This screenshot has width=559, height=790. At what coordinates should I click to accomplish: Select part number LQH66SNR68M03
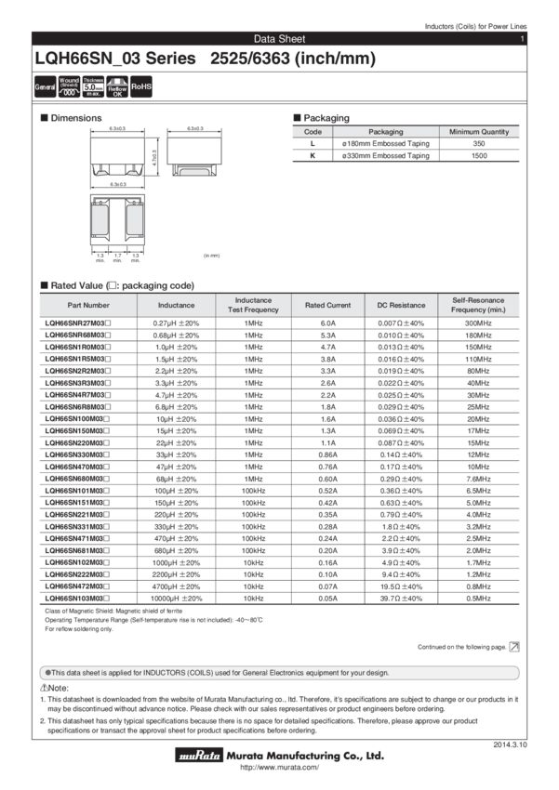tap(77, 335)
